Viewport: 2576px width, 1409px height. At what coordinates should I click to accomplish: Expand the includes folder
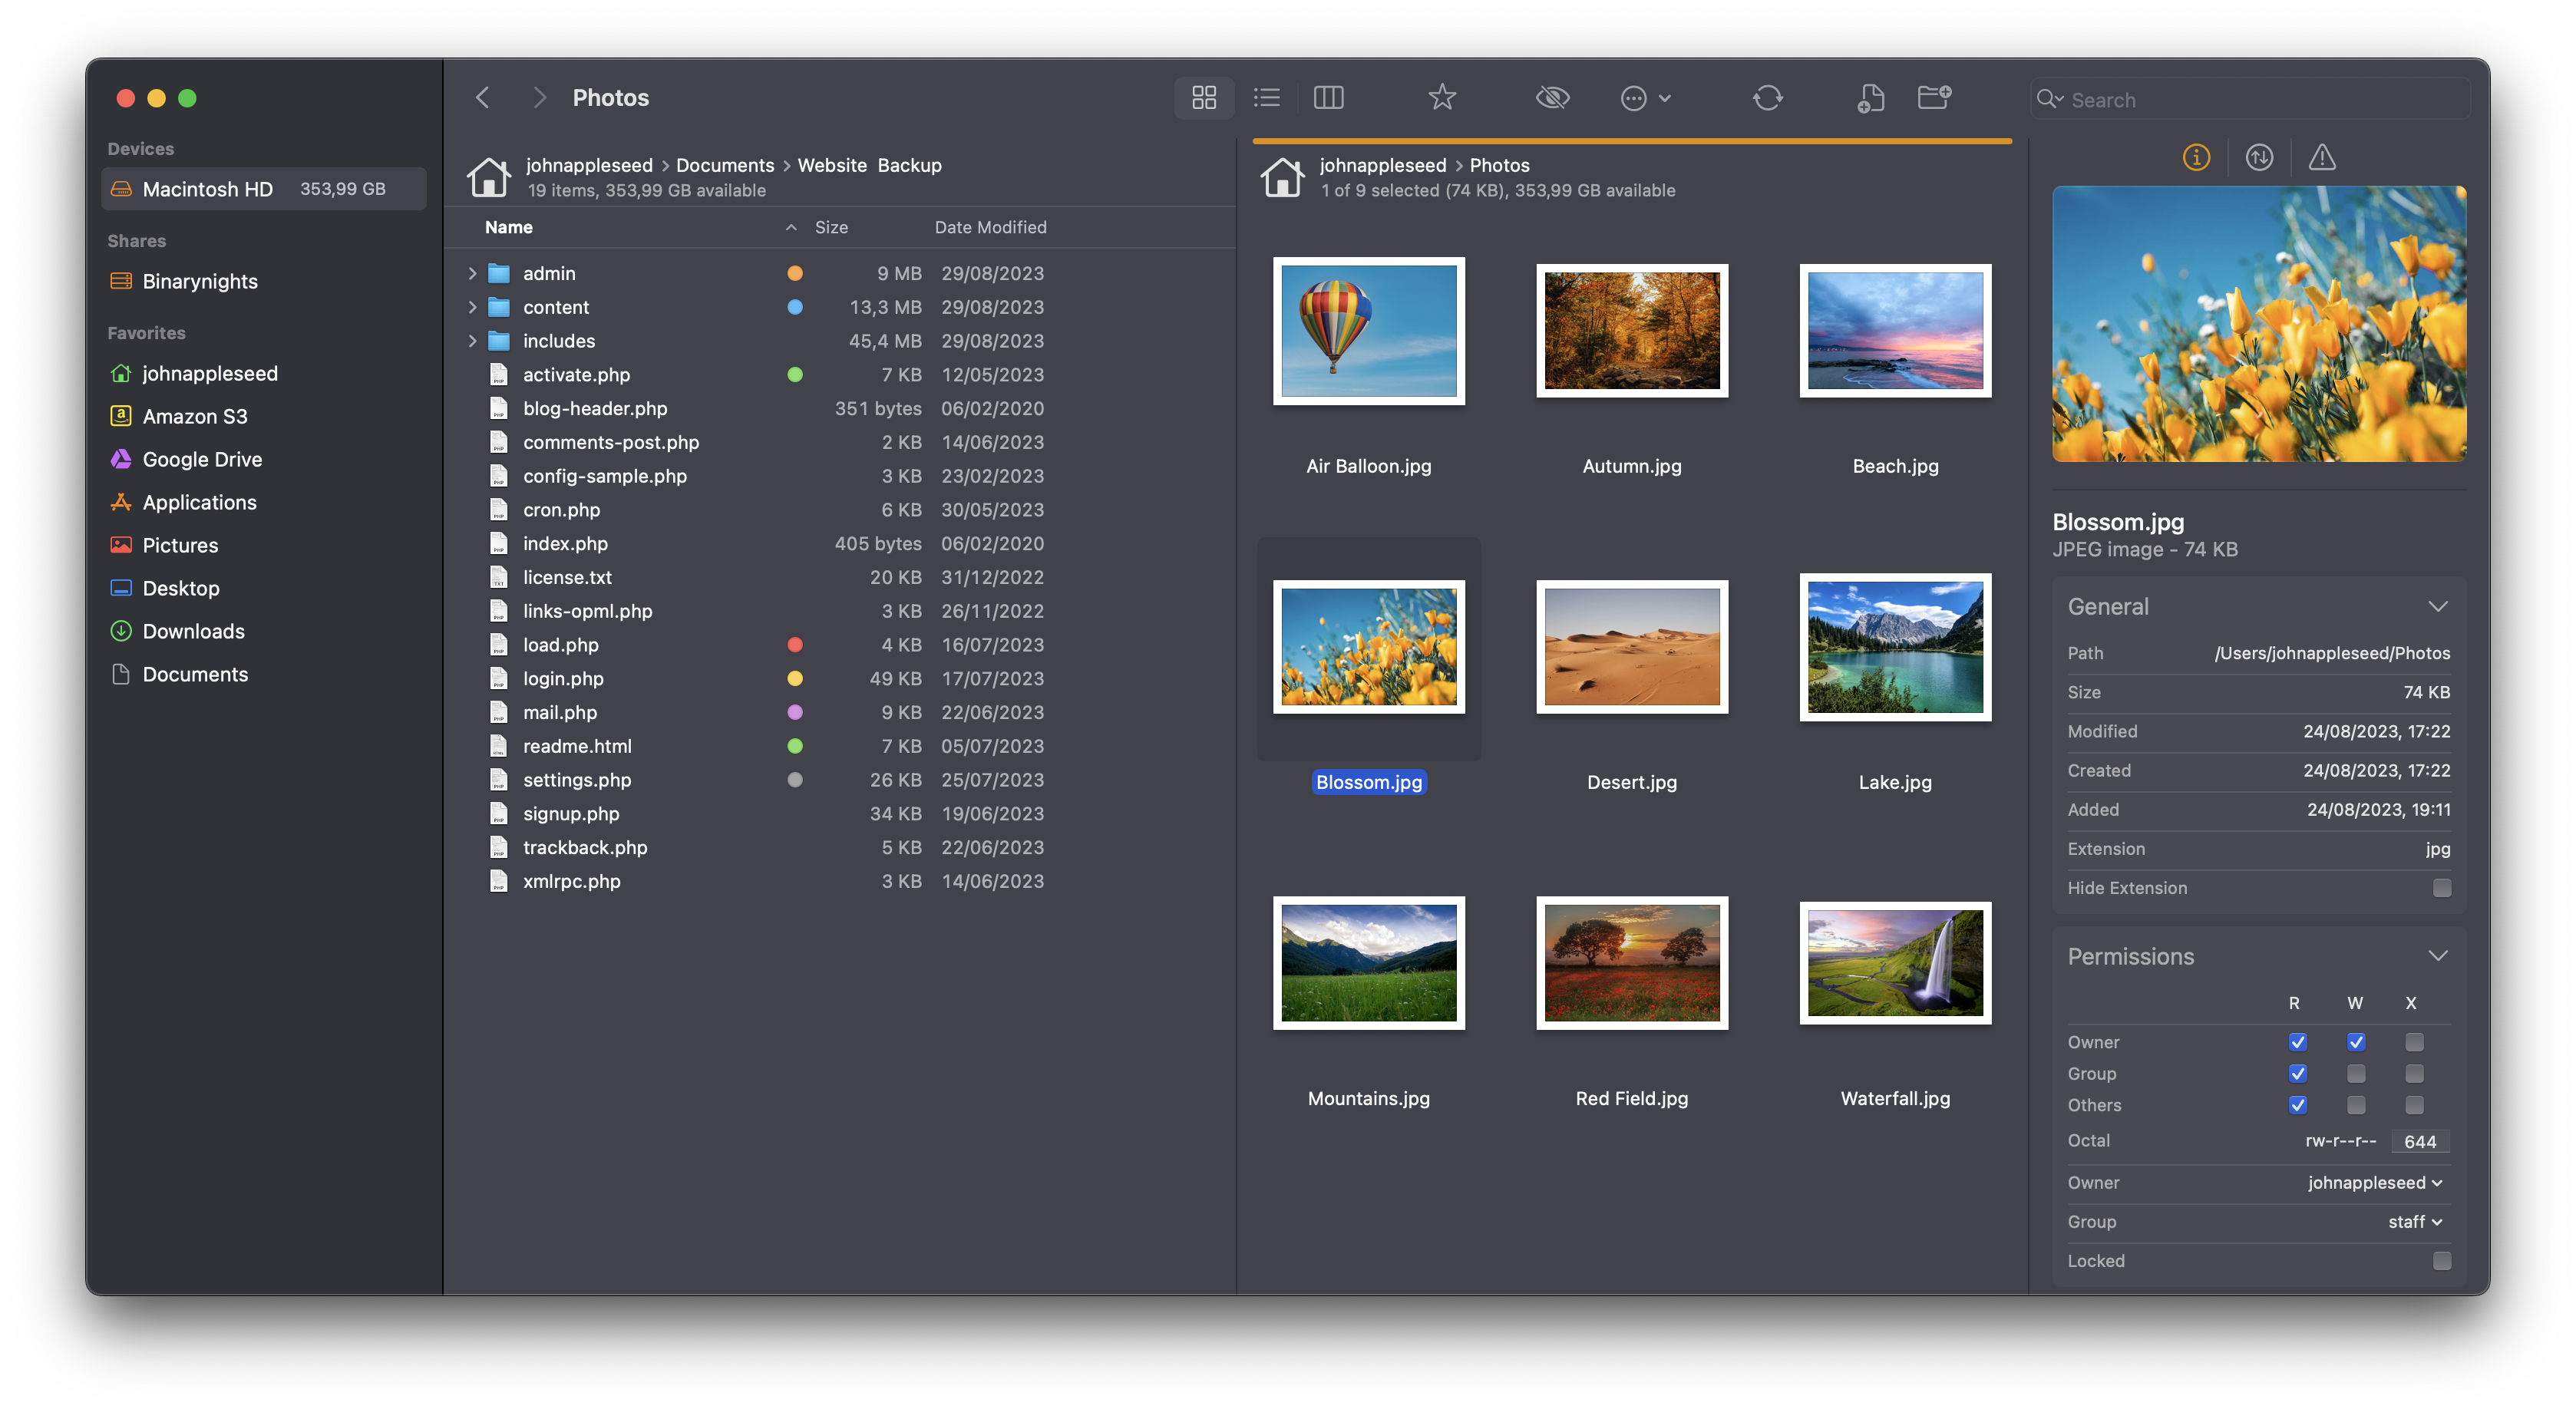pos(468,340)
